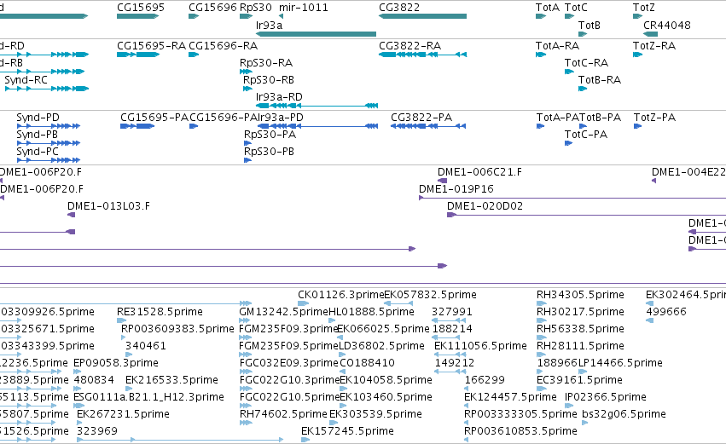Select the EK157245.5prime EST label

347,431
